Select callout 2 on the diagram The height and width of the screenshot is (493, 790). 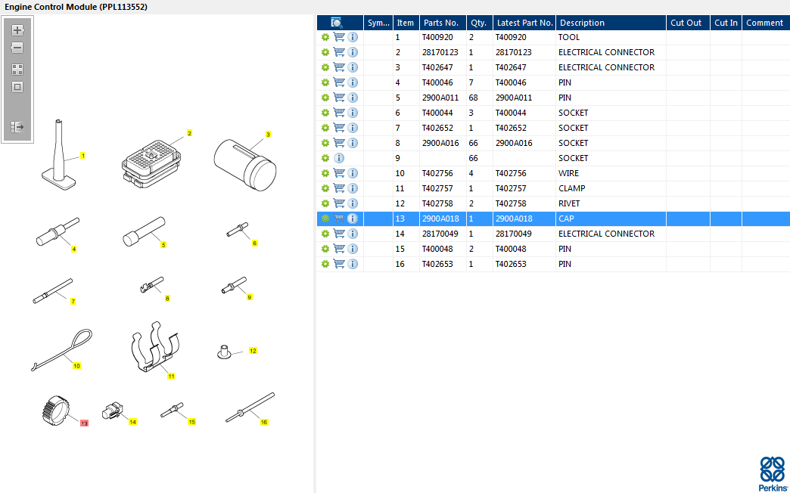pos(189,133)
